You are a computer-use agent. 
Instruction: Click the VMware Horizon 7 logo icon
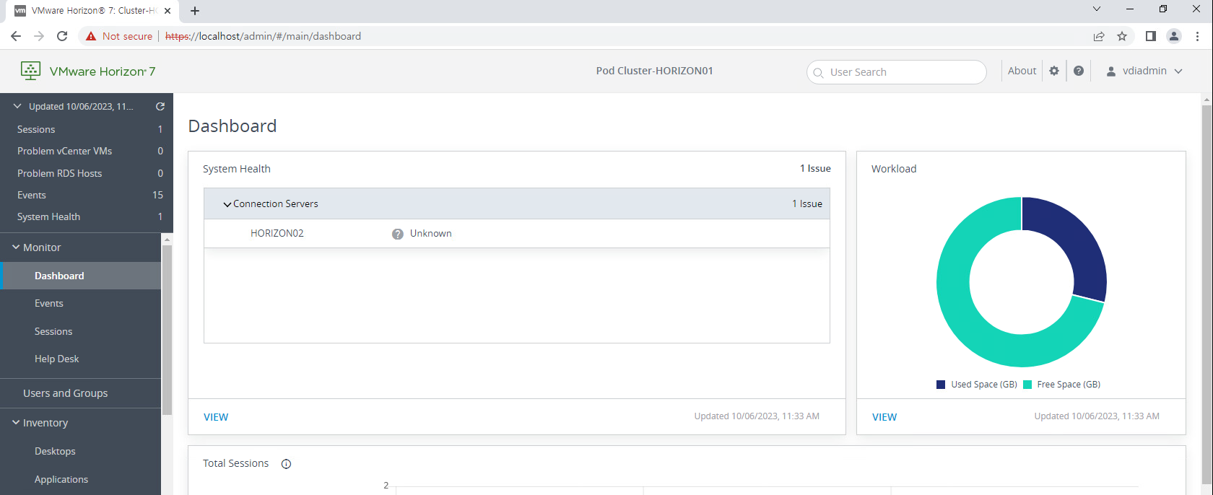click(x=30, y=71)
